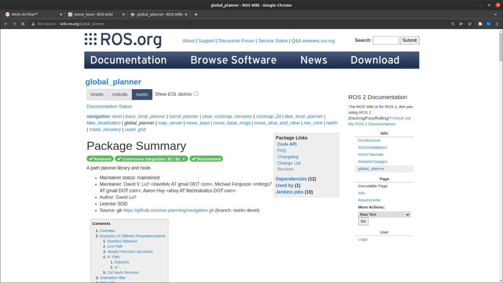Image resolution: width=503 pixels, height=283 pixels.
Task: Open the dwa_local_planner package link
Action: click(304, 116)
